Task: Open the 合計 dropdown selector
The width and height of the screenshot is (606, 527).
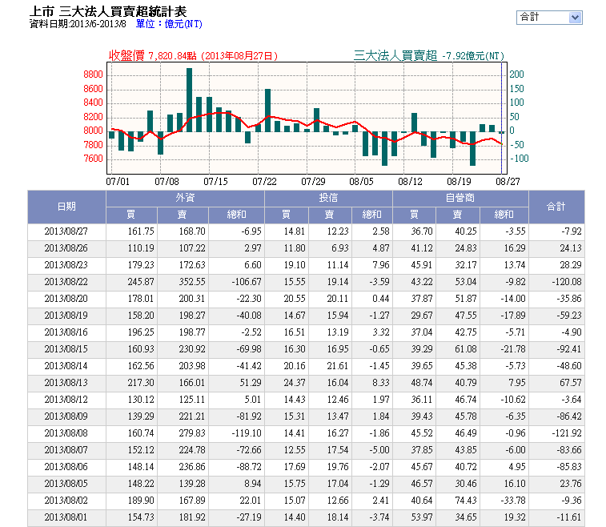Action: 549,18
